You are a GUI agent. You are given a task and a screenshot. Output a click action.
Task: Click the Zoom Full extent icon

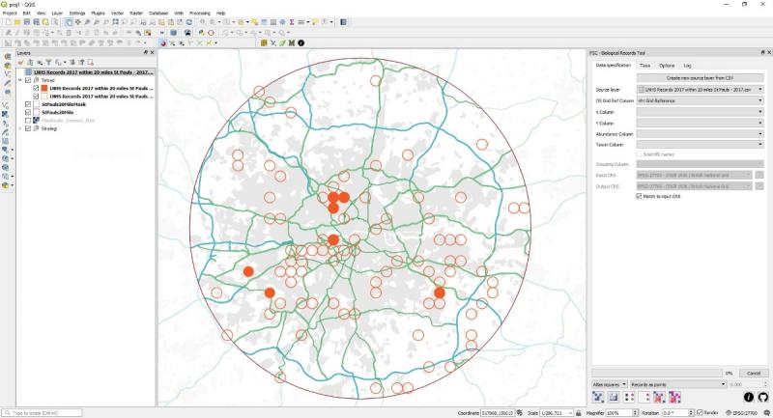click(x=115, y=22)
